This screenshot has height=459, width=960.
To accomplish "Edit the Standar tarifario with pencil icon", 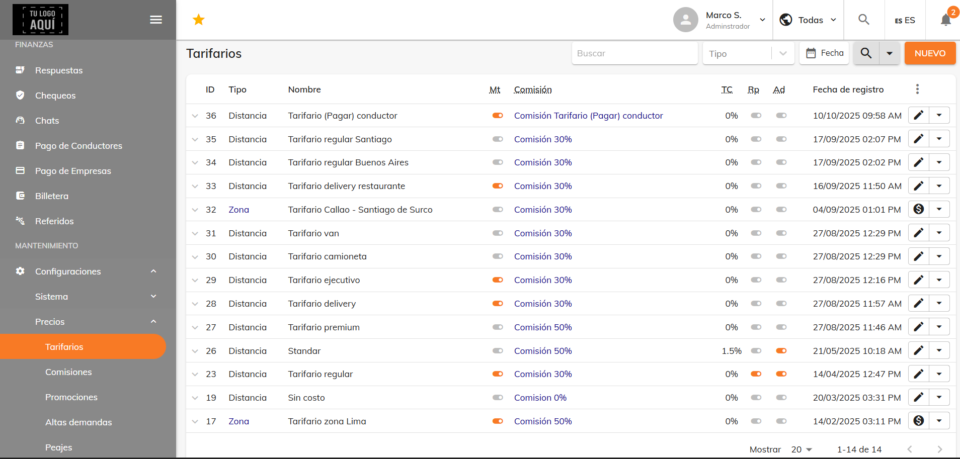I will click(x=919, y=350).
